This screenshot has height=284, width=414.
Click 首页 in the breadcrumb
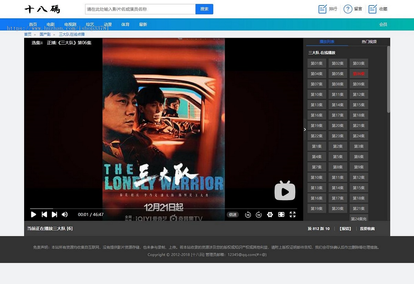click(x=28, y=34)
